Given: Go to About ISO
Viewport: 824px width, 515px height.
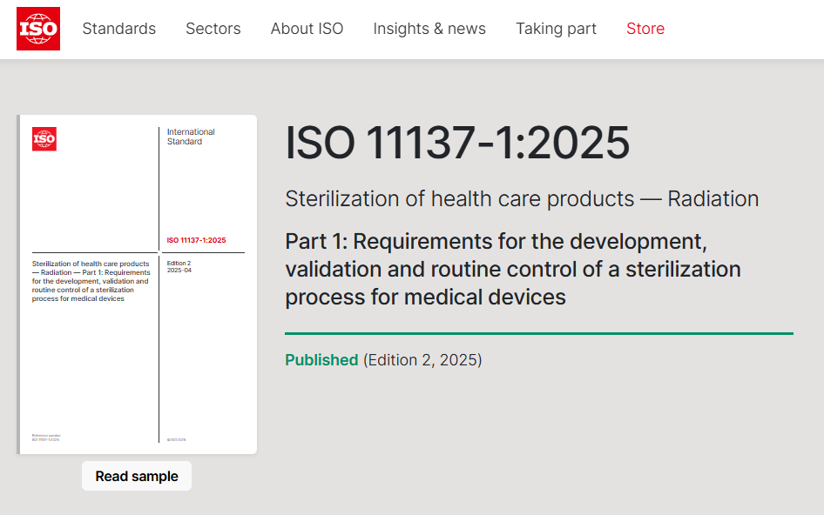Looking at the screenshot, I should click(x=307, y=29).
